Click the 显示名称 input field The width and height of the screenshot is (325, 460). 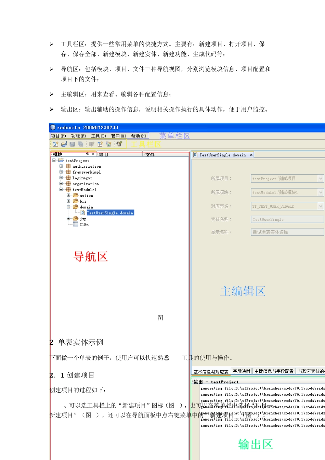(287, 232)
